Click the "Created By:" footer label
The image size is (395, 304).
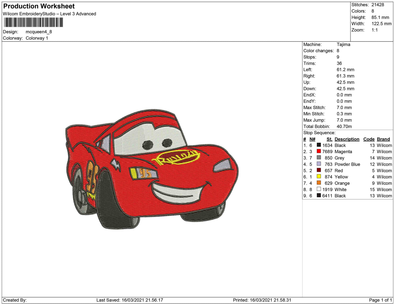click(15, 300)
